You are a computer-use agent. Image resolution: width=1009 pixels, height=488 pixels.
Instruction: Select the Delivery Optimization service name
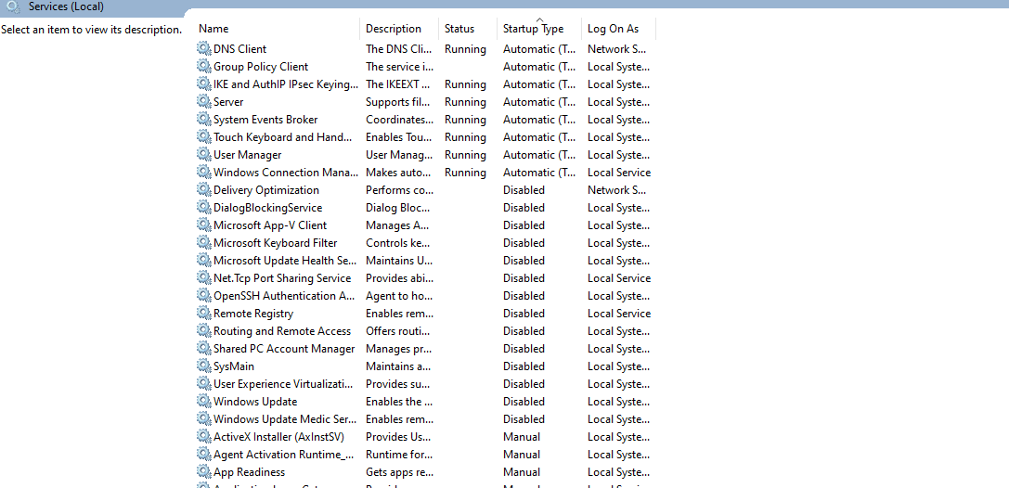pos(265,189)
